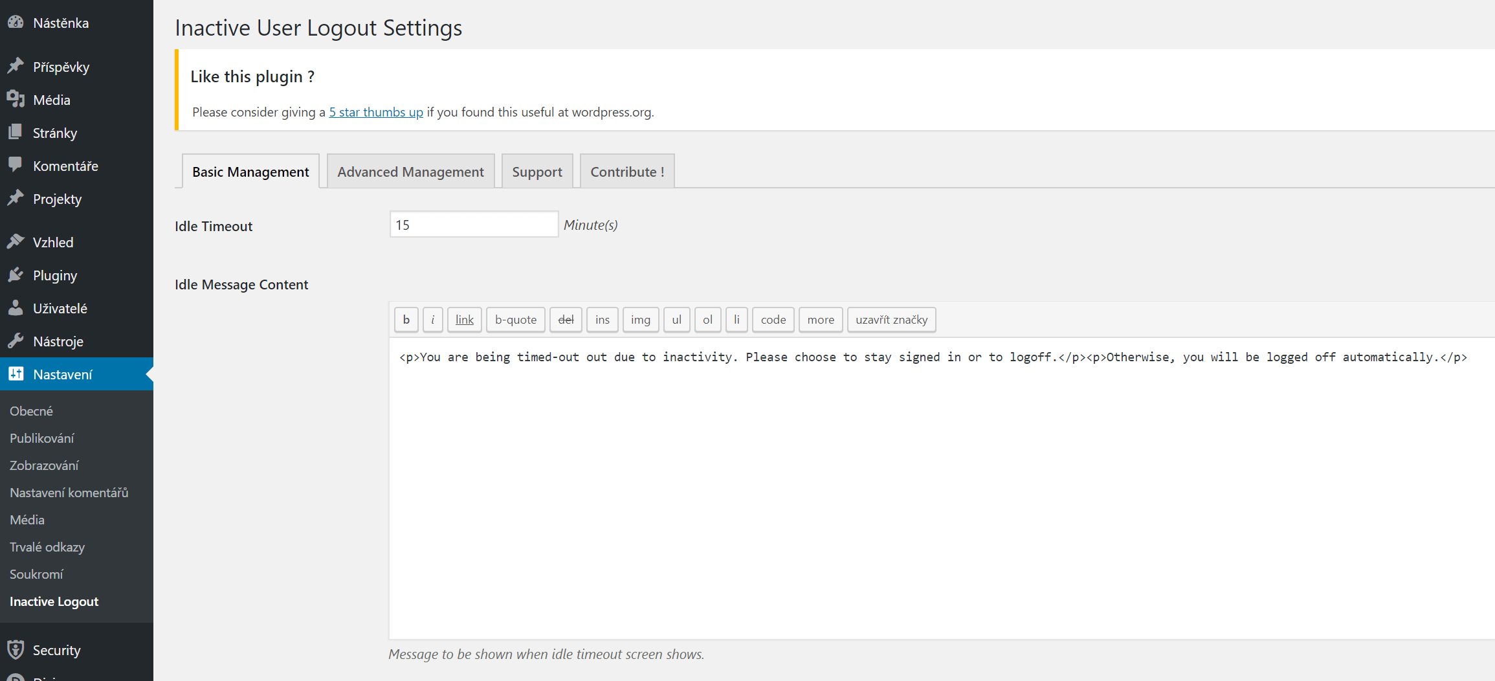
Task: Select the Basic Management tab
Action: [250, 172]
